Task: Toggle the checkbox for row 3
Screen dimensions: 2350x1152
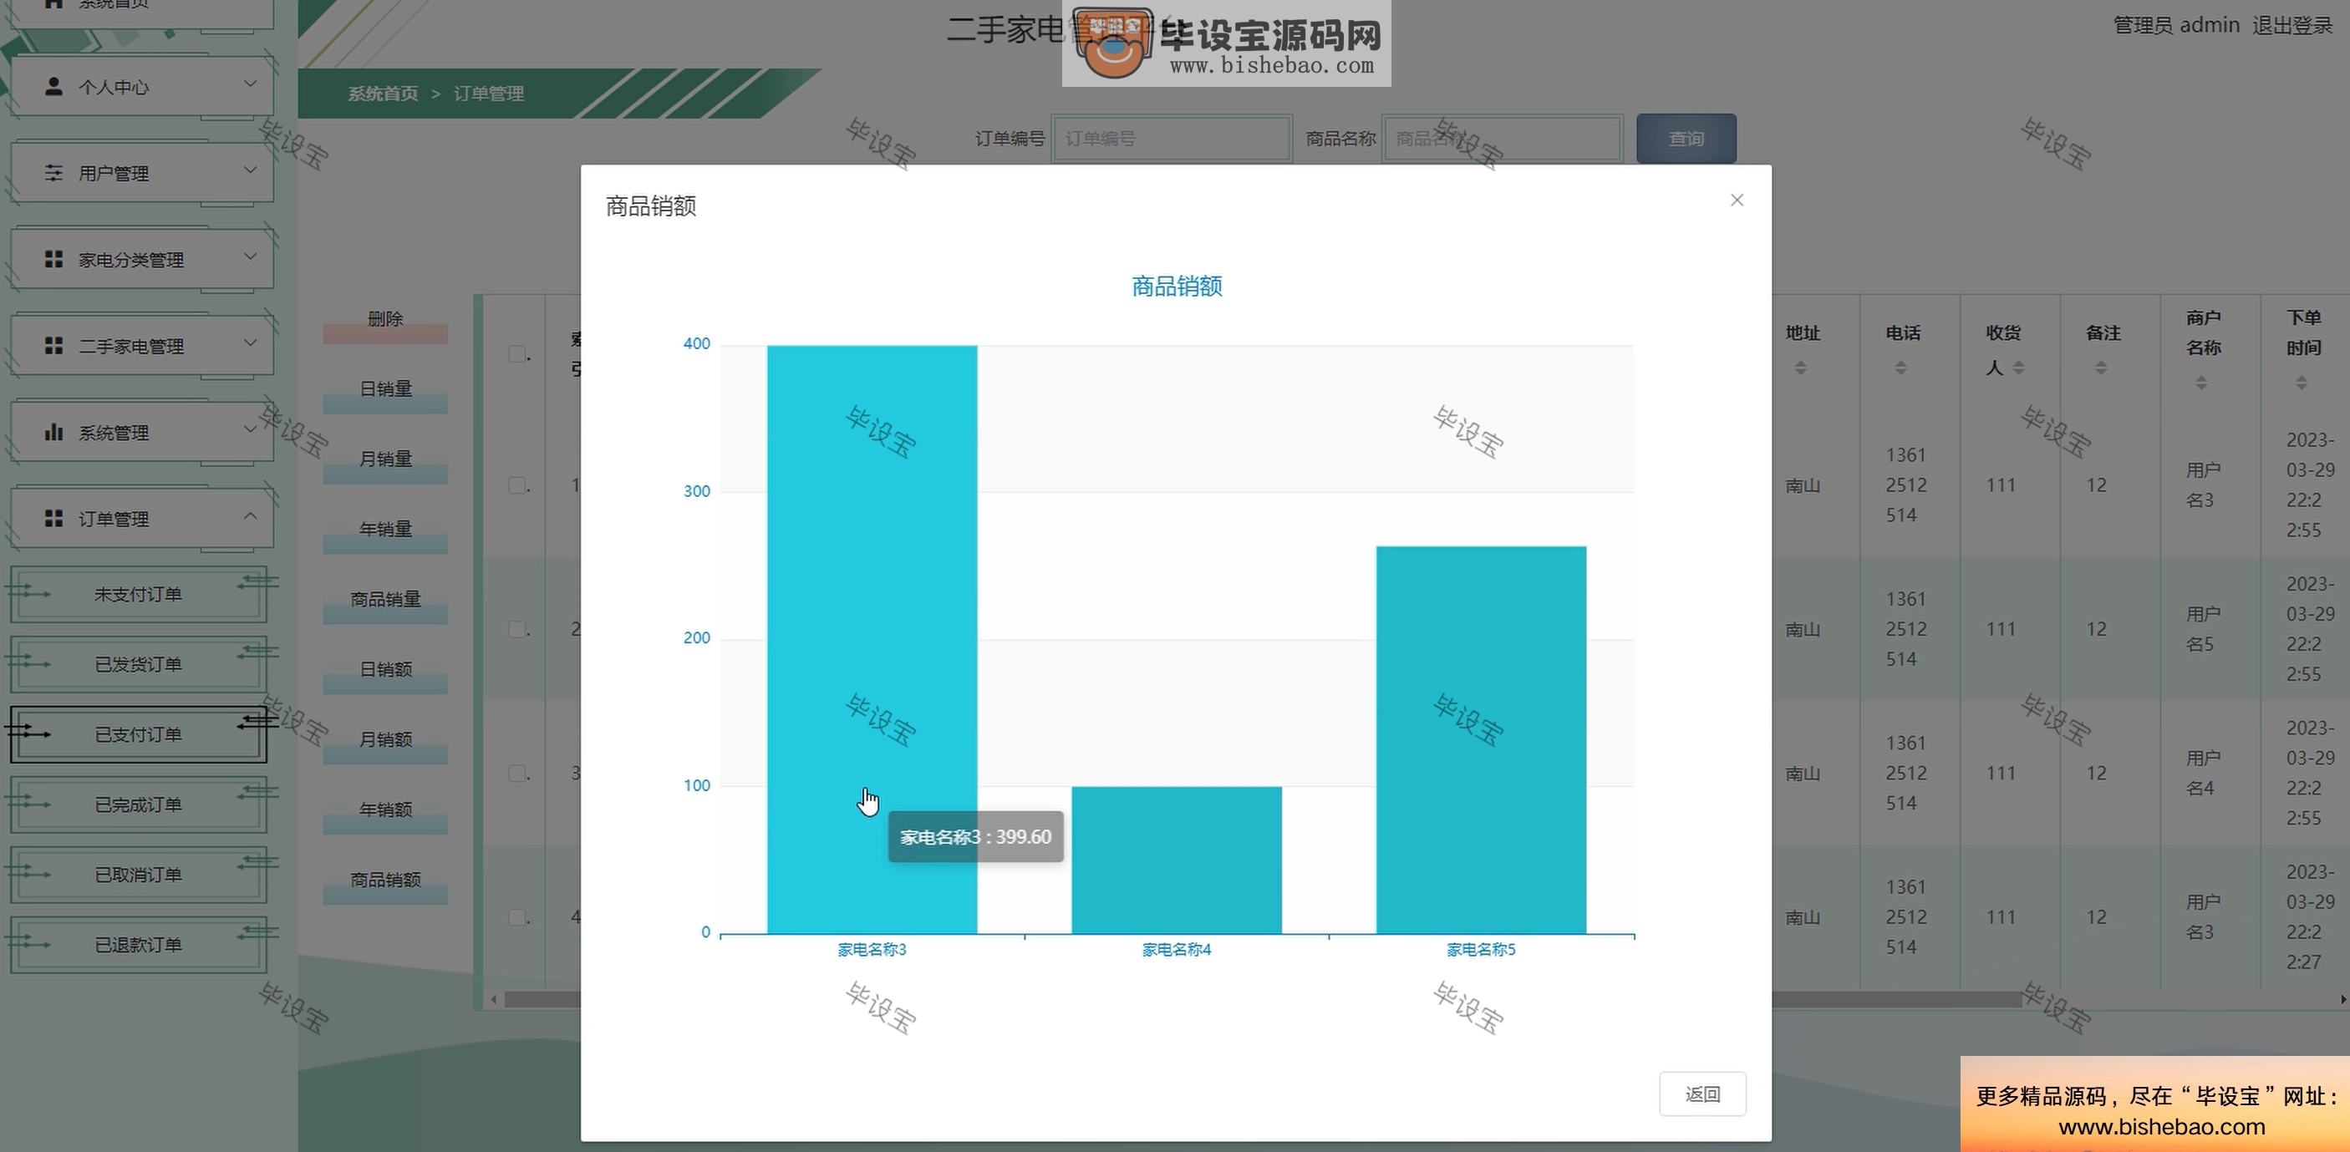Action: point(517,774)
